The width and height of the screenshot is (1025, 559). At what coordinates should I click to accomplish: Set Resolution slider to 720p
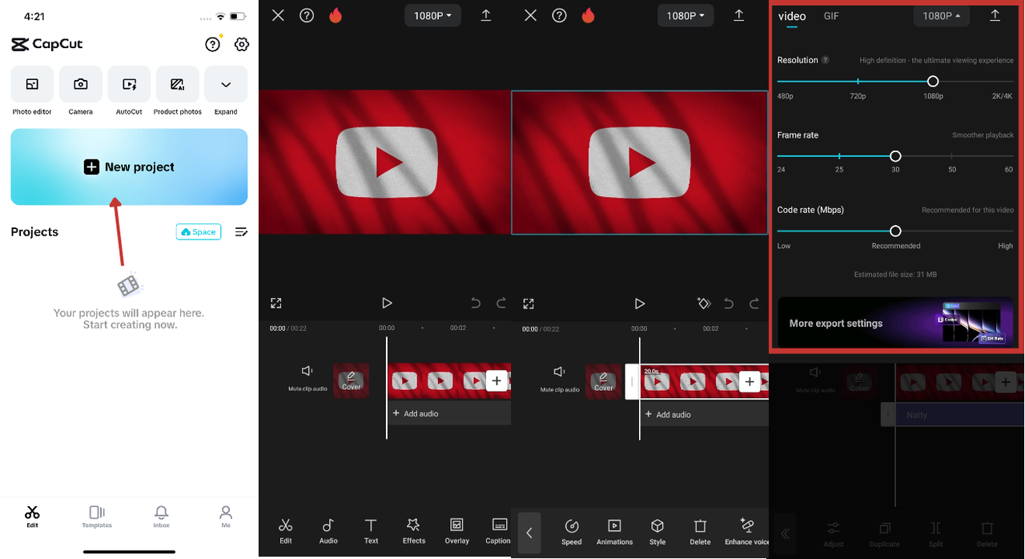coord(858,82)
